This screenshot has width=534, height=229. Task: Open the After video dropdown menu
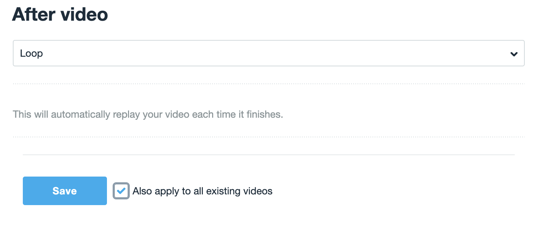268,53
